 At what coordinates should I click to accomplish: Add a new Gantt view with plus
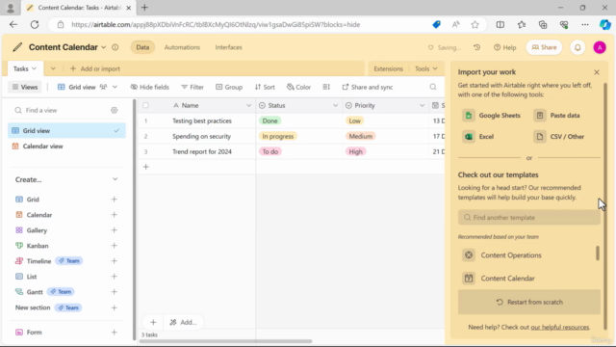click(x=114, y=292)
